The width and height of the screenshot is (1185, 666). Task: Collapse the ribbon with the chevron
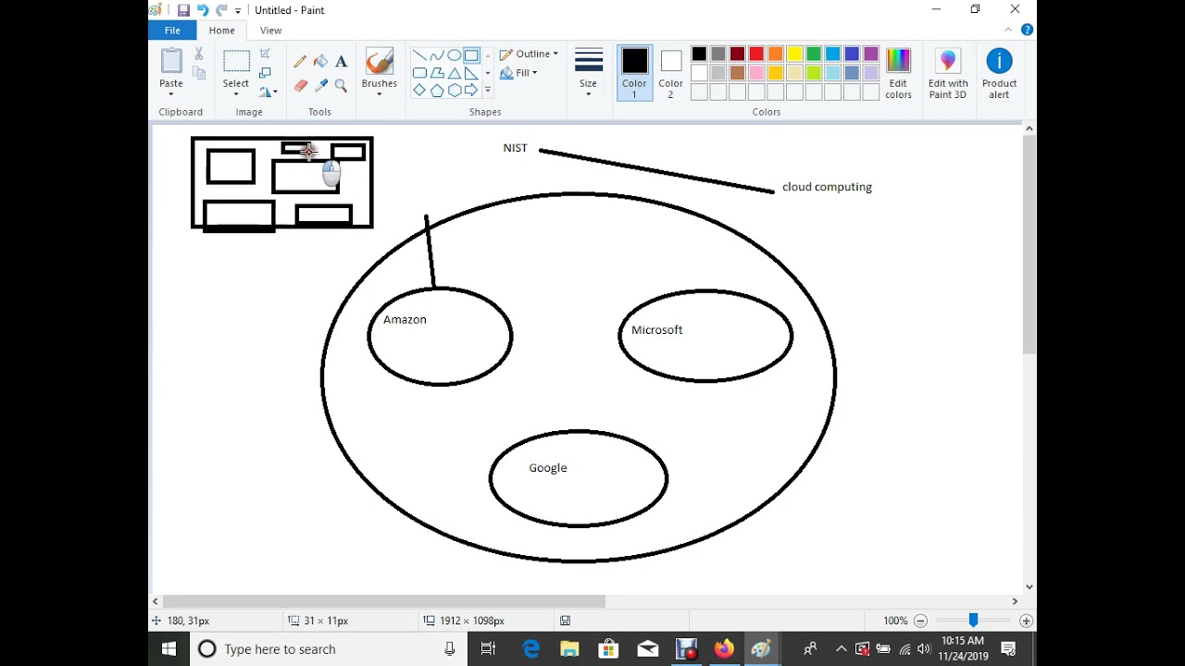pos(1009,30)
